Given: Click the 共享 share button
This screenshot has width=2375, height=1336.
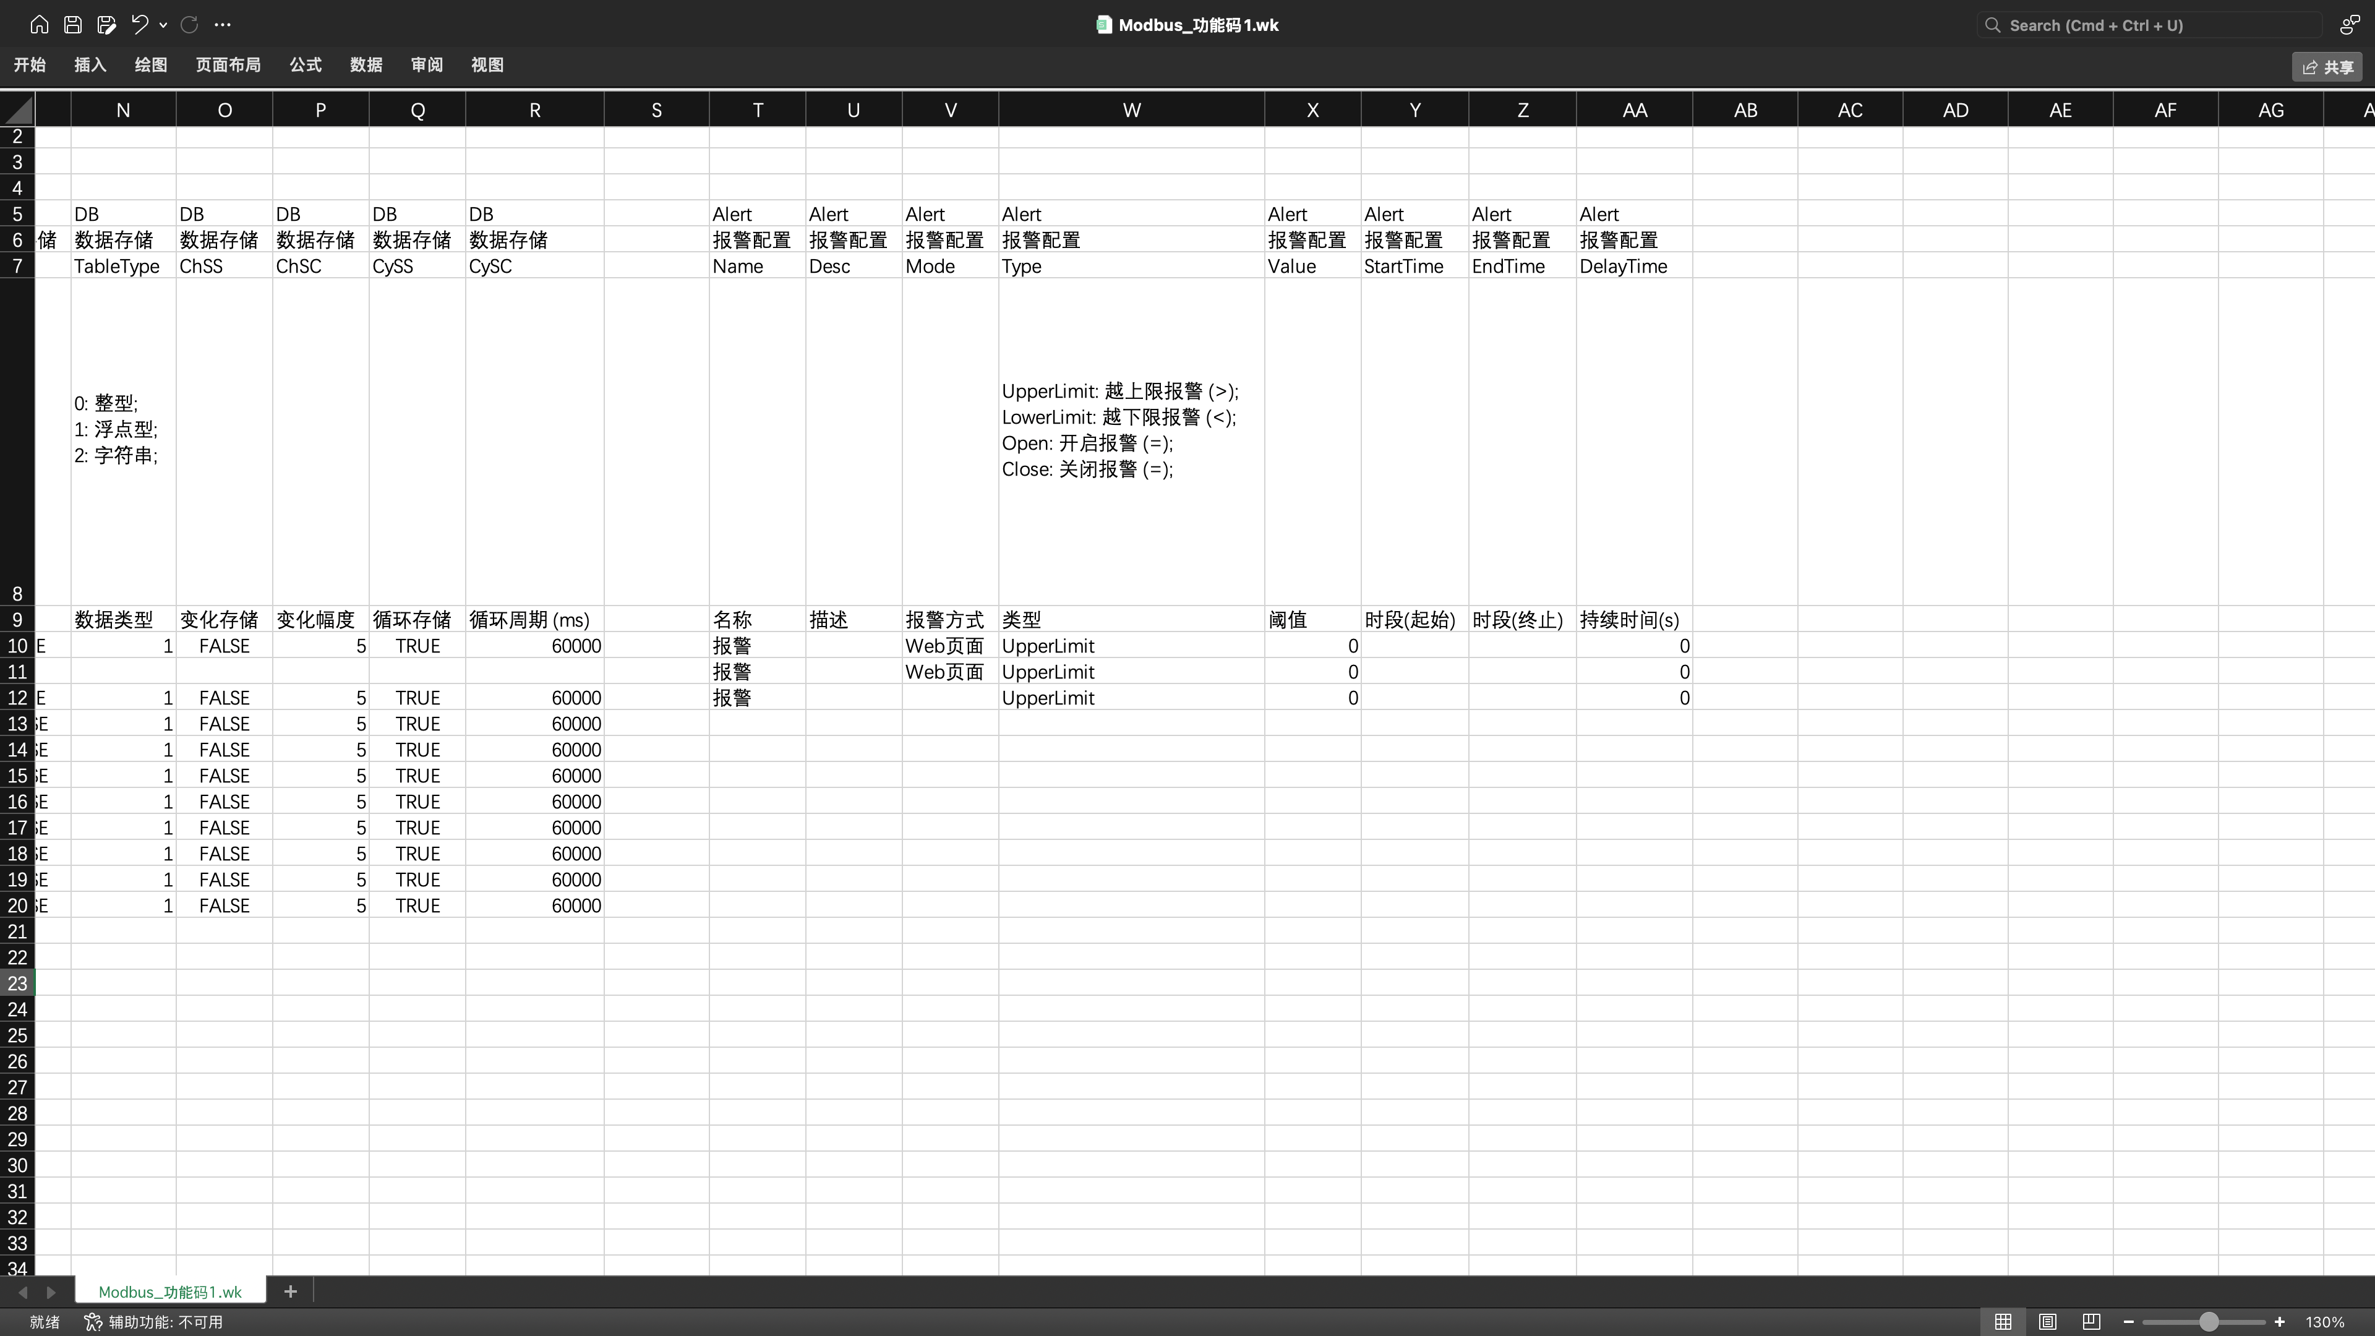Looking at the screenshot, I should tap(2327, 66).
